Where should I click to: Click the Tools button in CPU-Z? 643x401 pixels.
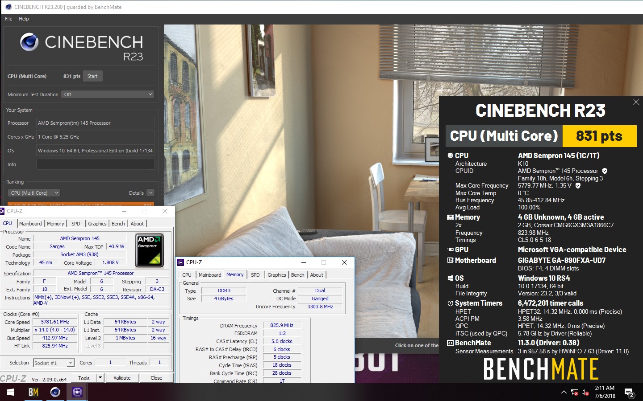84,378
